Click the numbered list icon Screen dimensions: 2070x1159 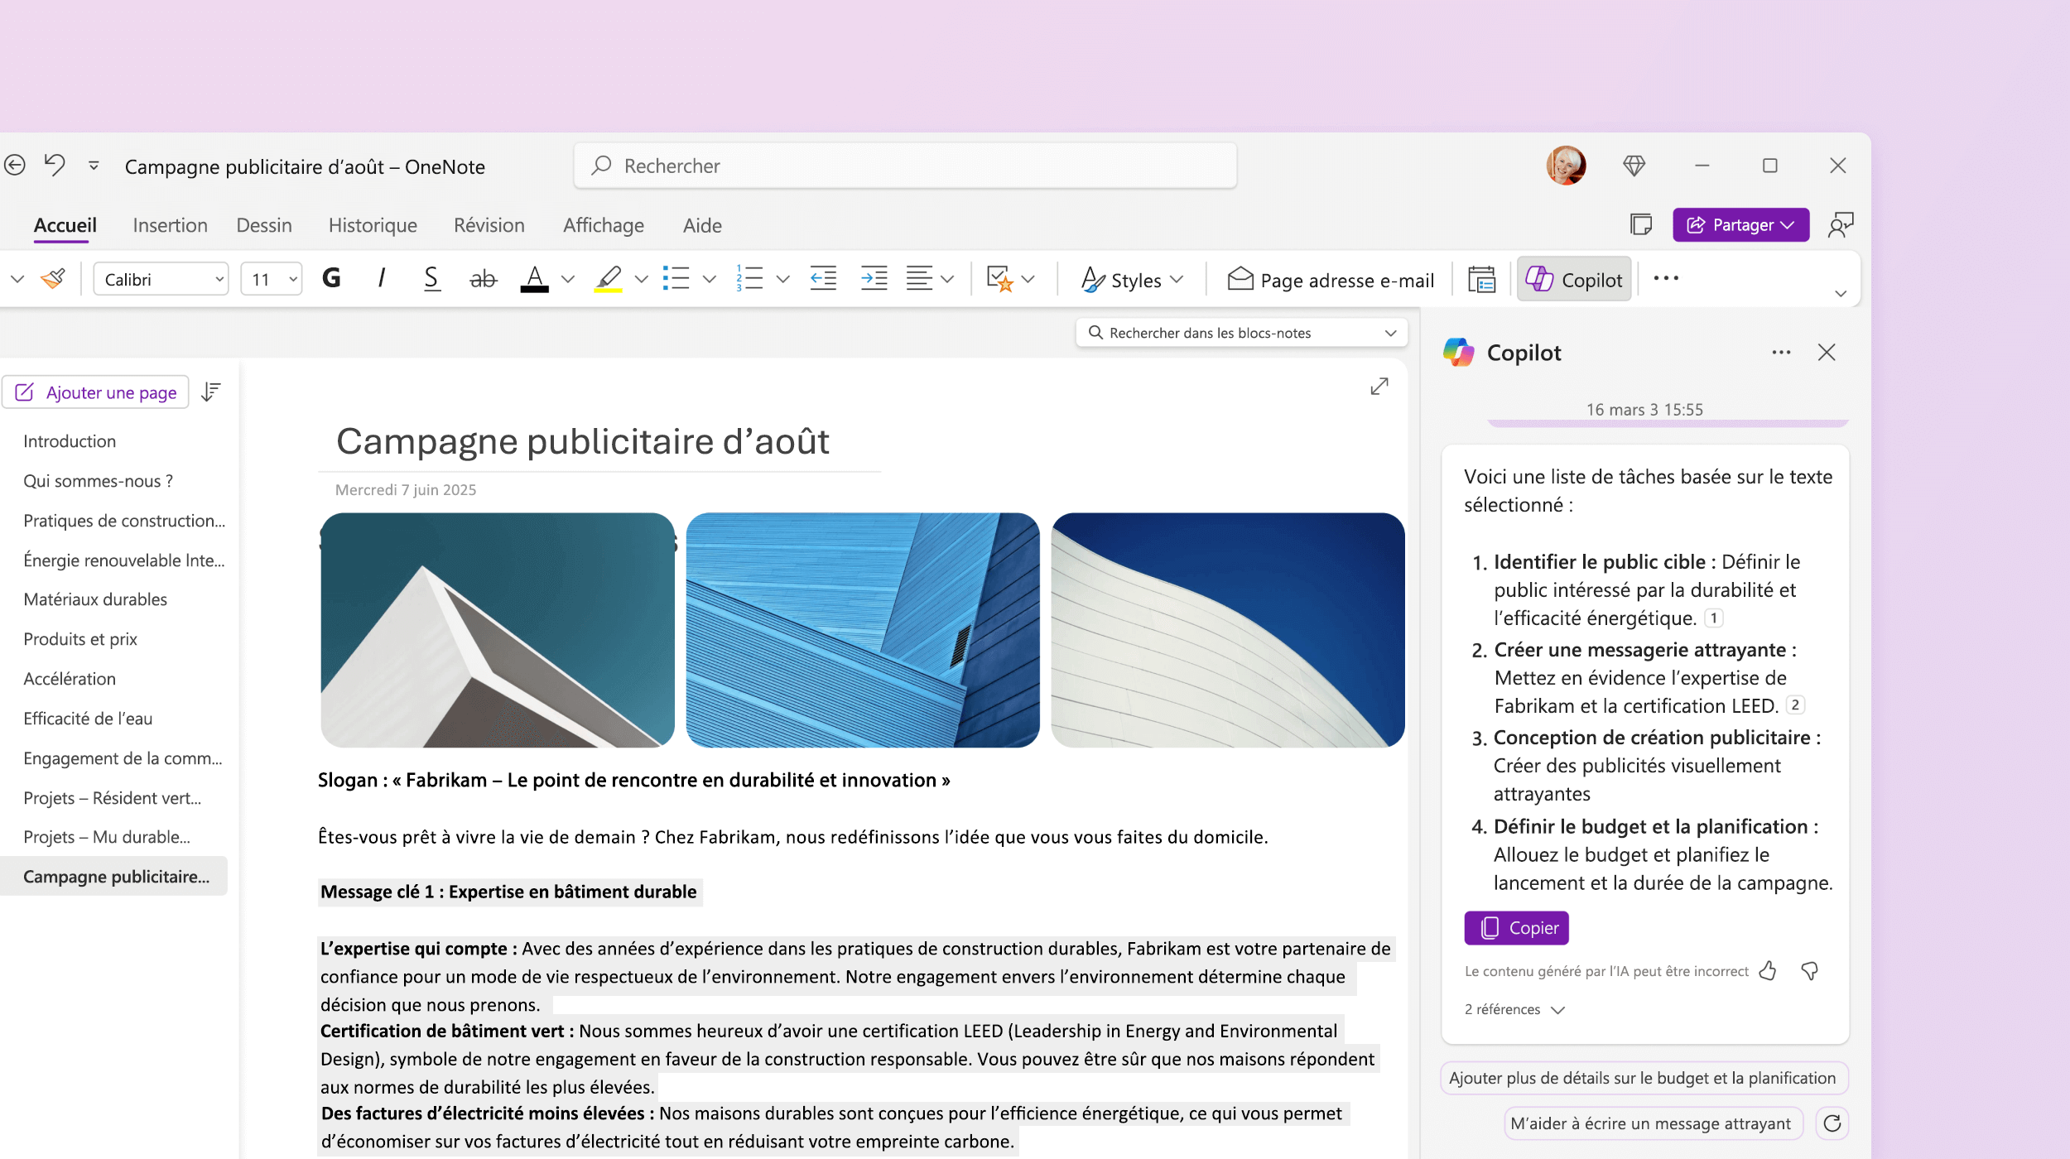pyautogui.click(x=750, y=279)
